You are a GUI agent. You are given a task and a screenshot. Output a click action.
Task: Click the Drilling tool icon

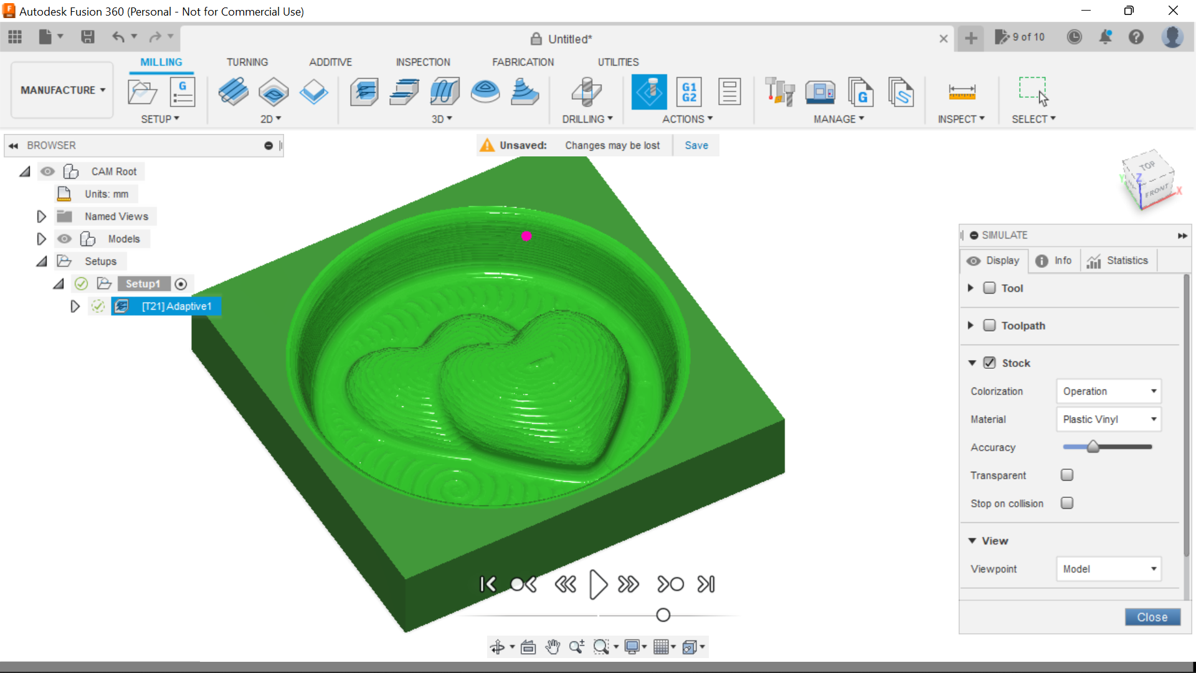[586, 92]
